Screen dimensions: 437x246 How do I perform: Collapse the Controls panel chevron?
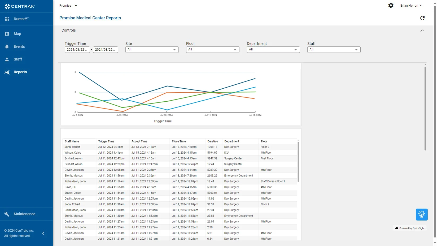[422, 31]
